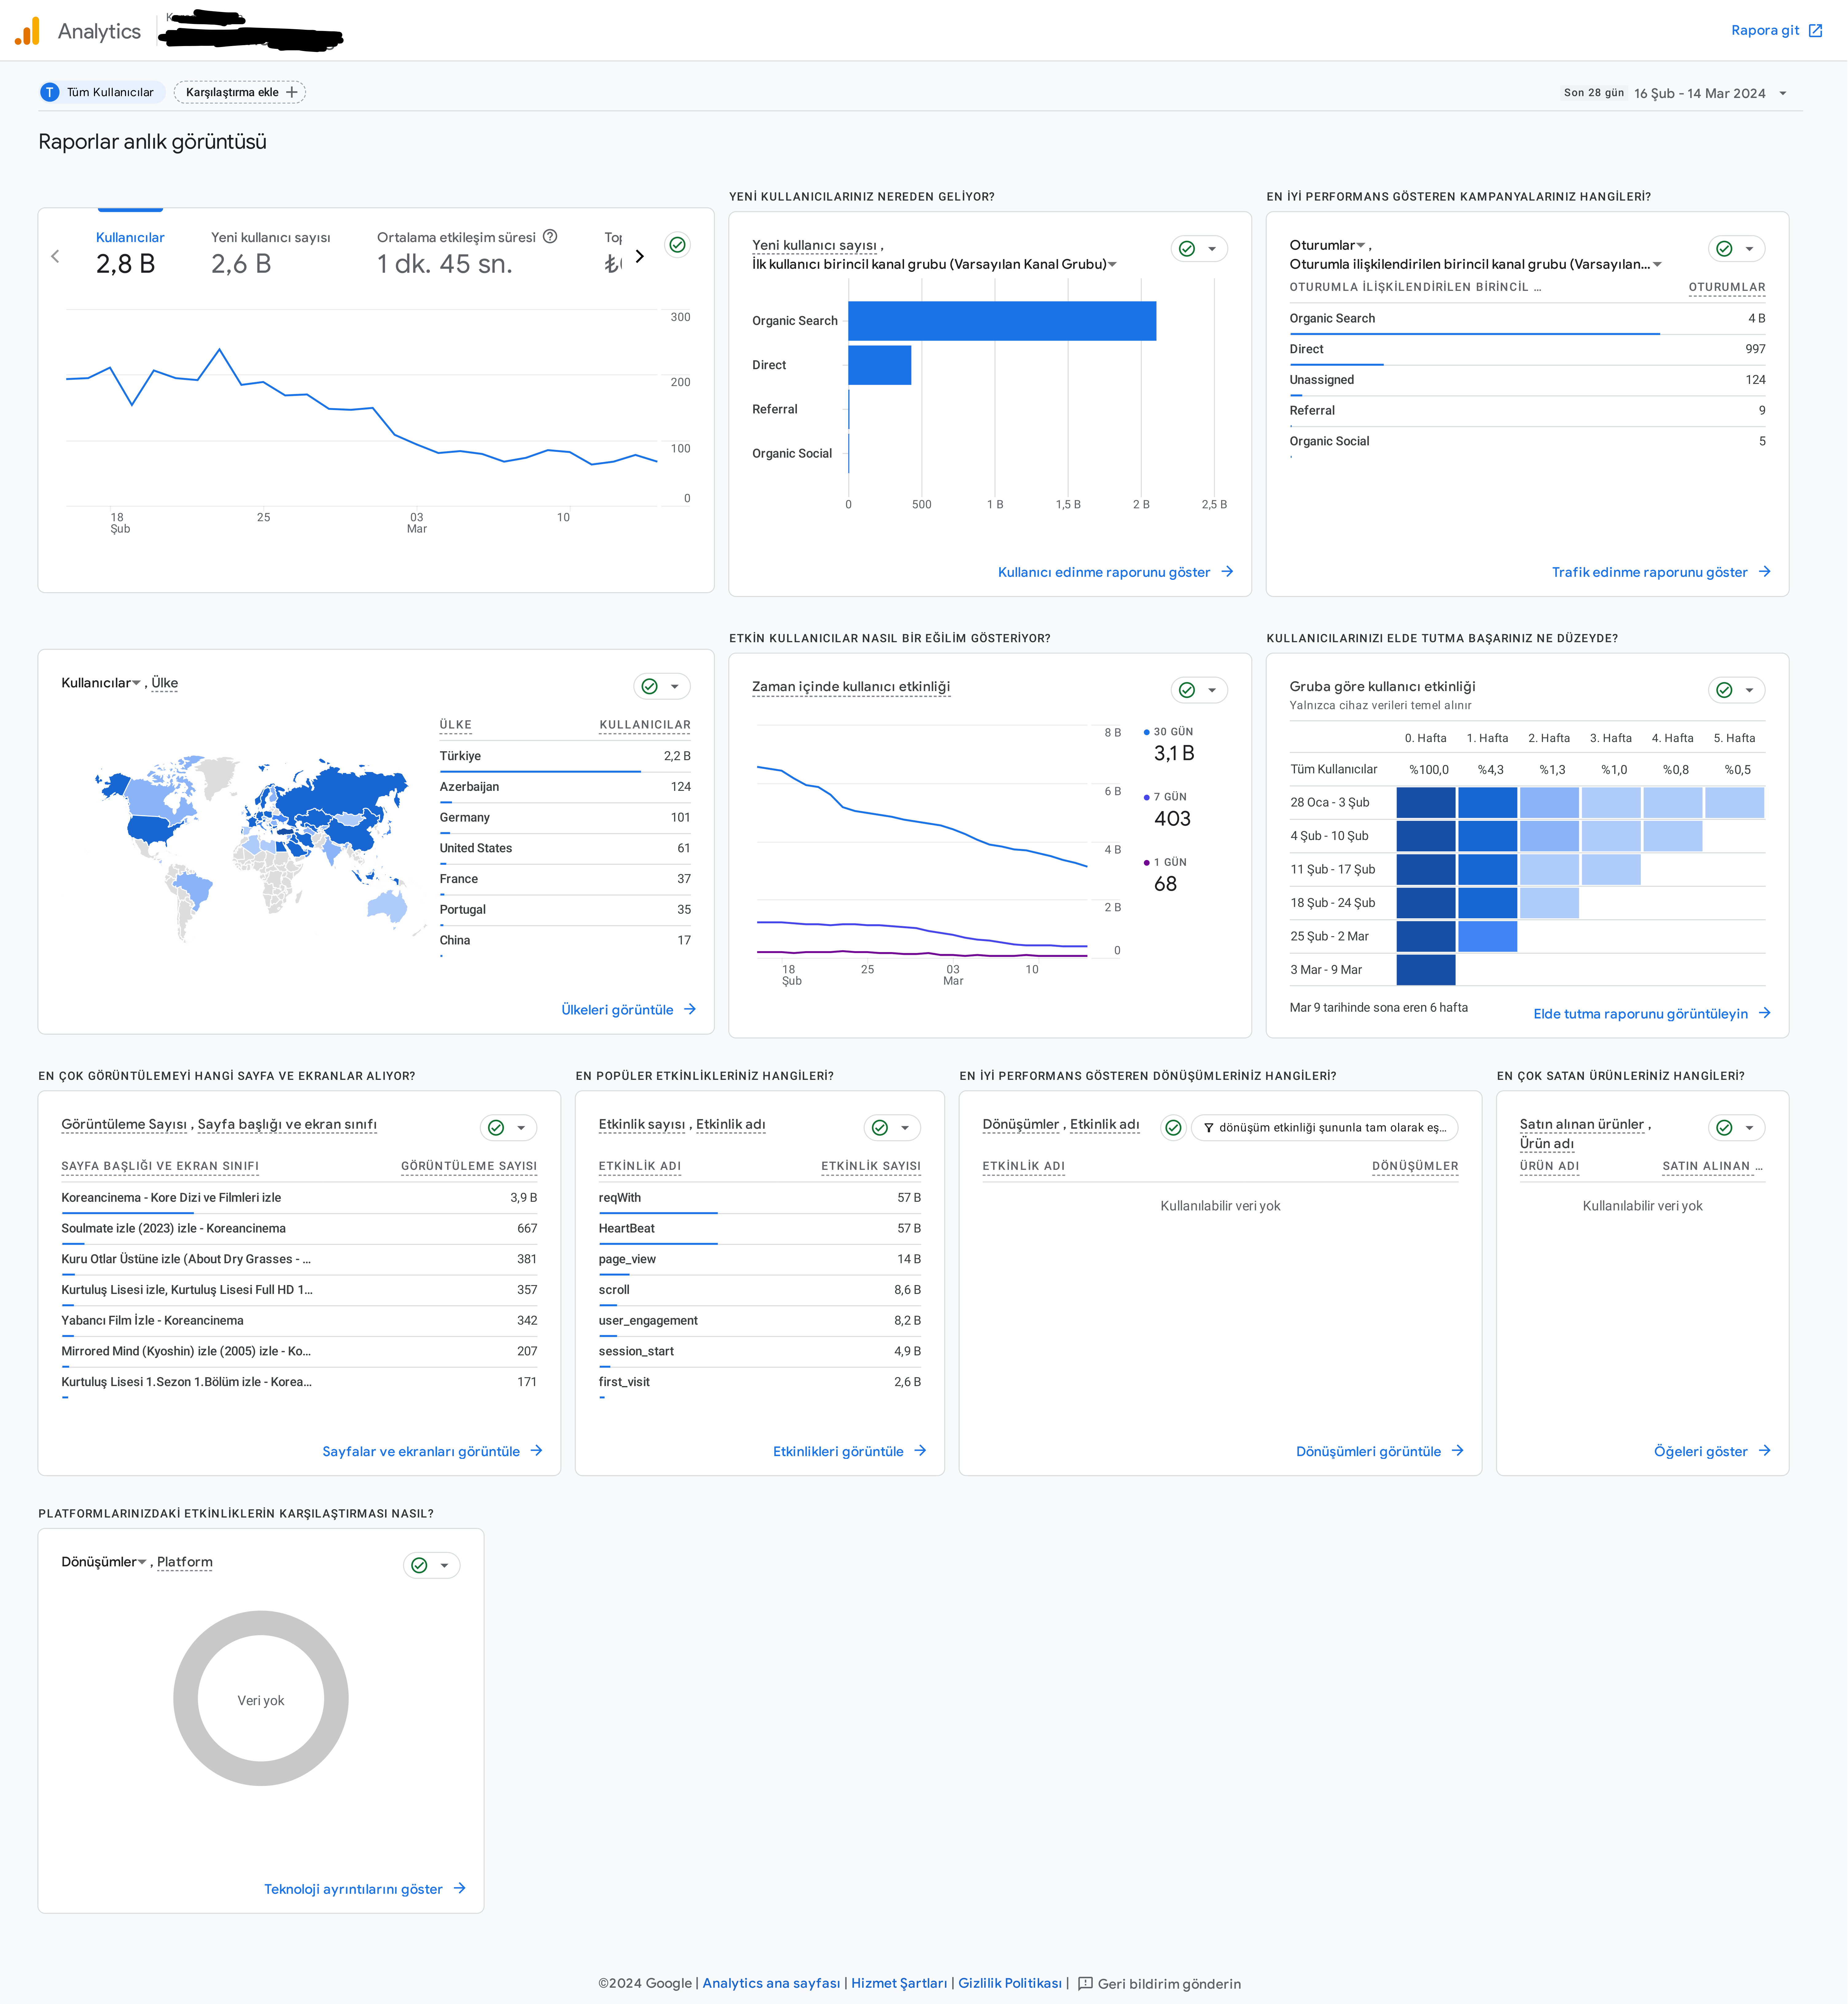The height and width of the screenshot is (2004, 1848).
Task: Click the arrow icon next to 'Kullanıcı edinme raporunu göster'
Action: (1227, 572)
